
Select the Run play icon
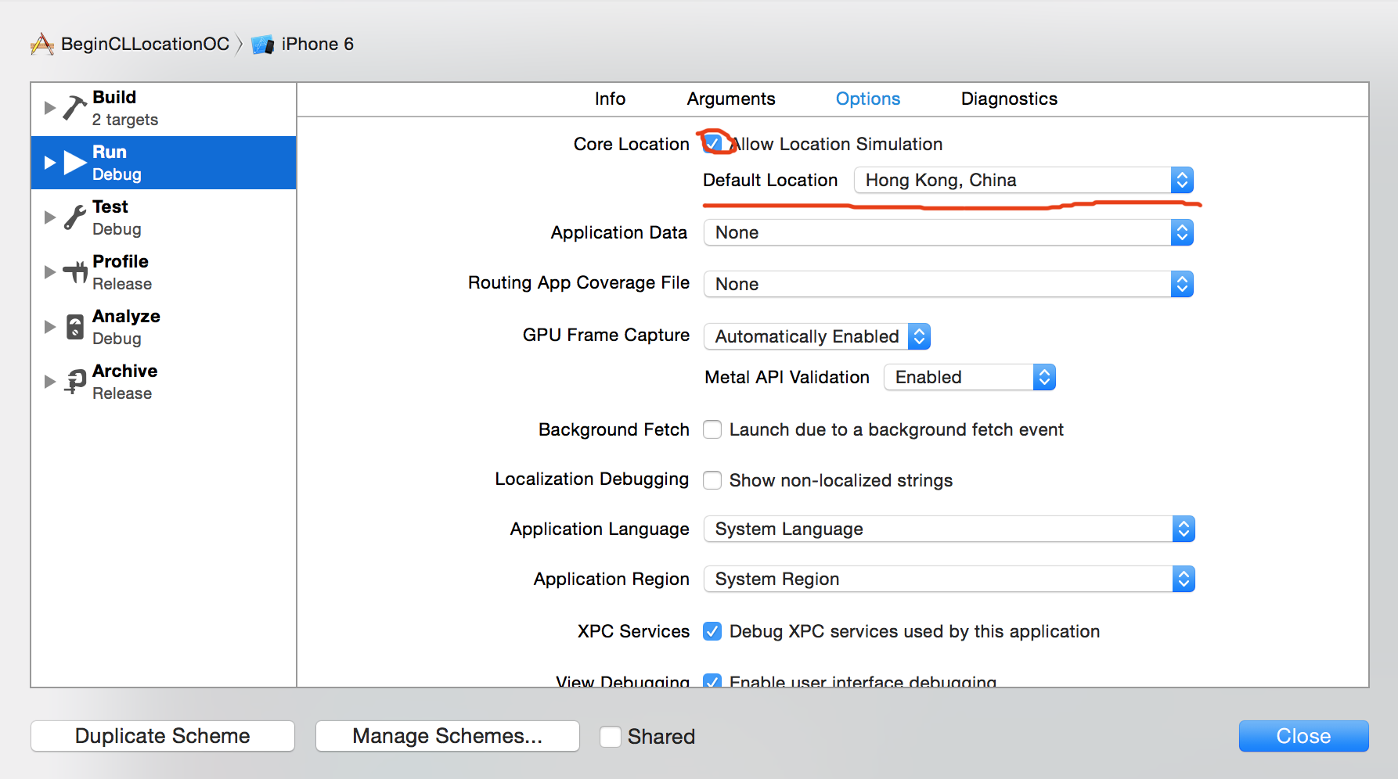pos(75,163)
